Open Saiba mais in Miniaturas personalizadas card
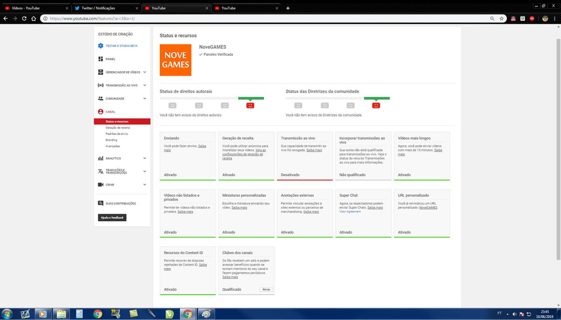This screenshot has height=320, width=561. click(239, 207)
